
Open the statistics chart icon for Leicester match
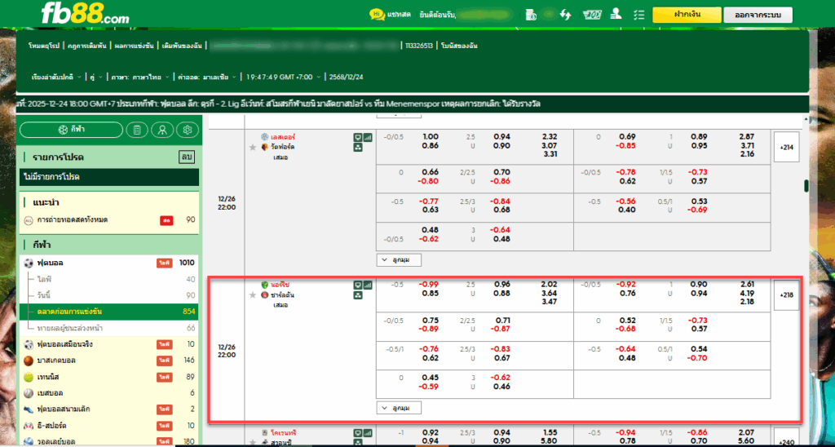click(x=368, y=137)
